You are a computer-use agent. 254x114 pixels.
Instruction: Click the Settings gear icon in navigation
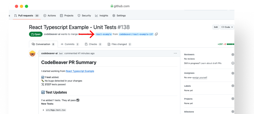pos(114,16)
